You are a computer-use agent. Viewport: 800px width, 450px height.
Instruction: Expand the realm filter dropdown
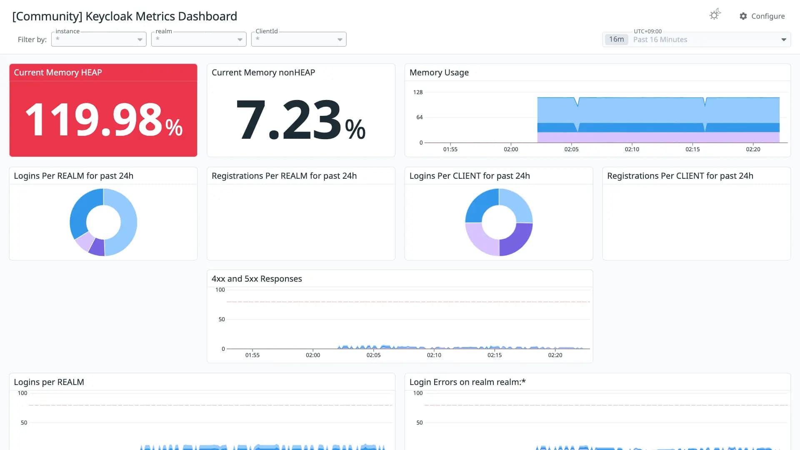pos(199,39)
